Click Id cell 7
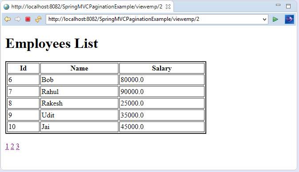This screenshot has height=172, width=299. 23,92
